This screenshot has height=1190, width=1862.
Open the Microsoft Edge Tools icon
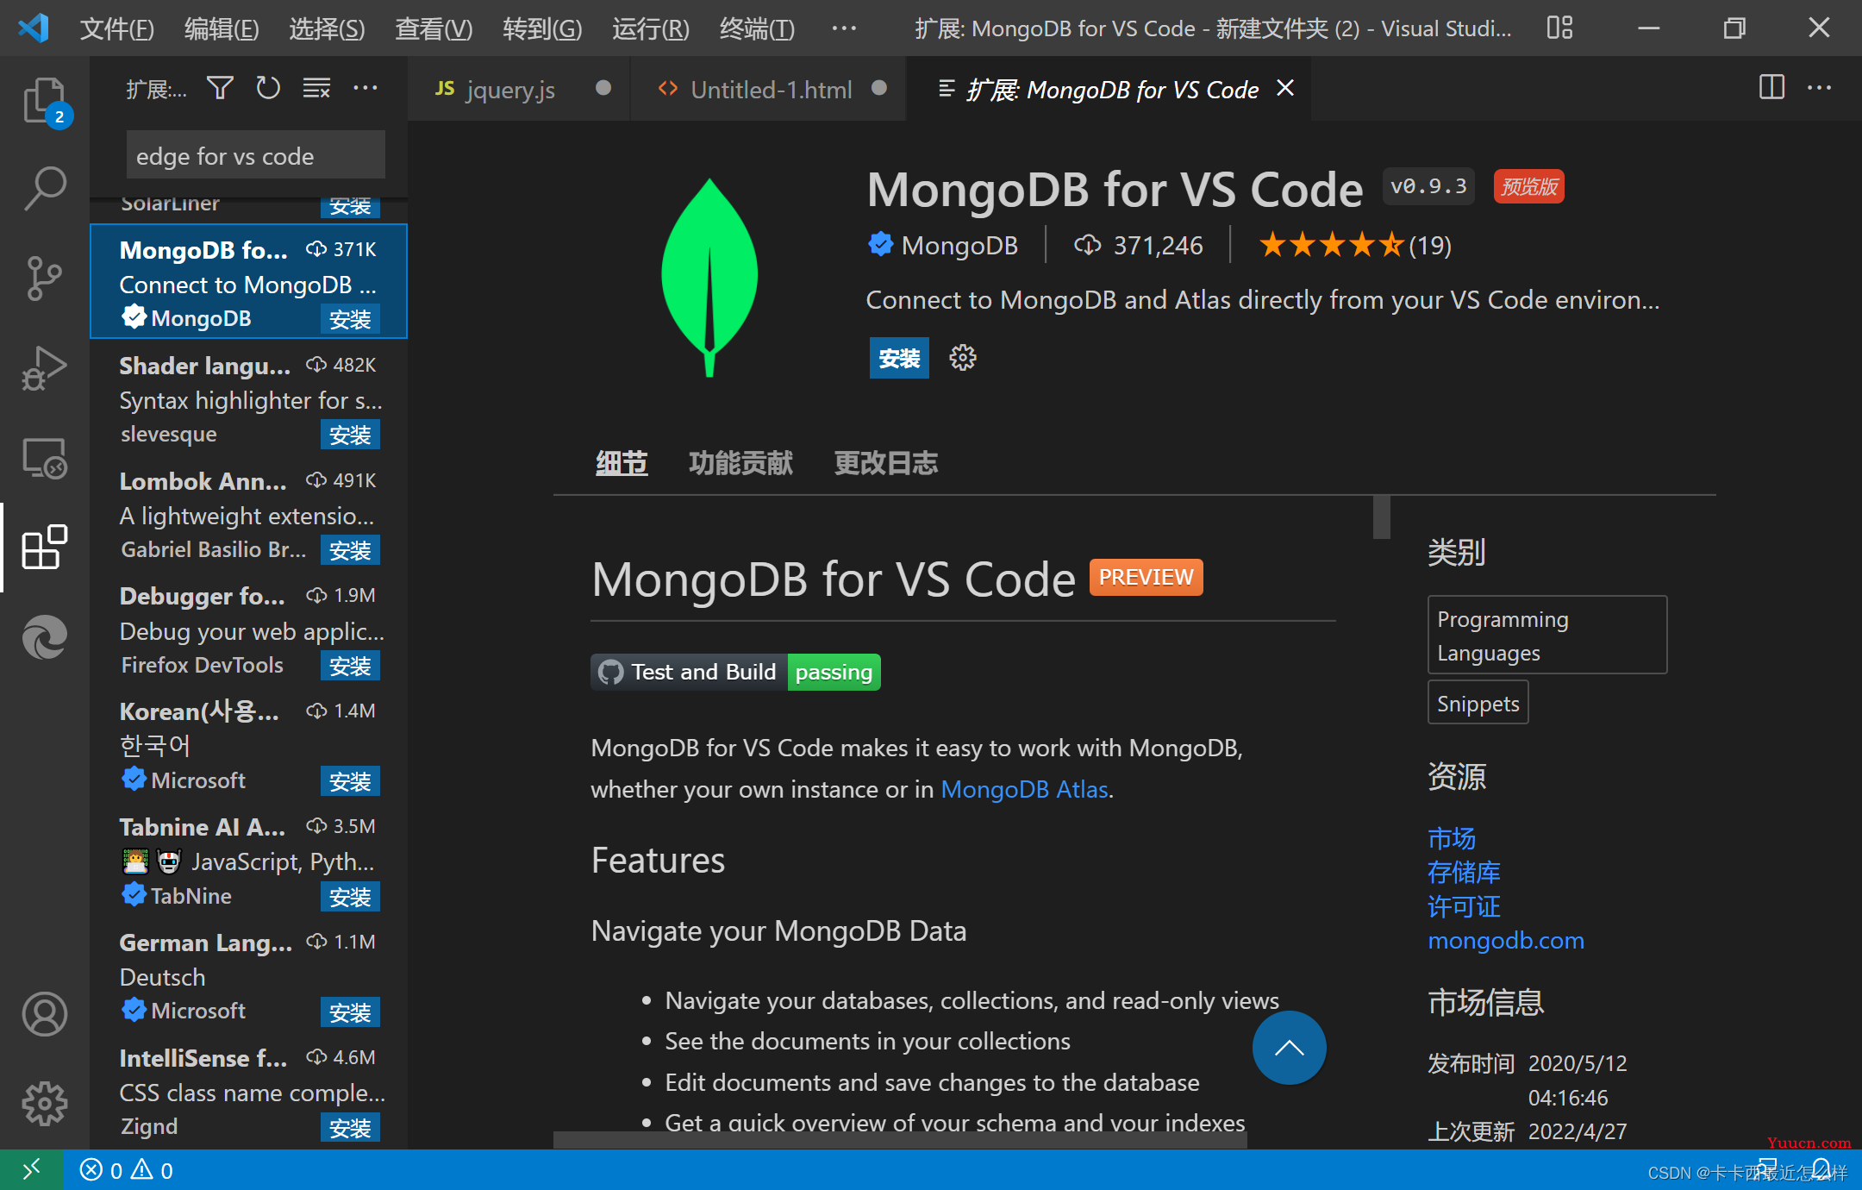coord(45,637)
